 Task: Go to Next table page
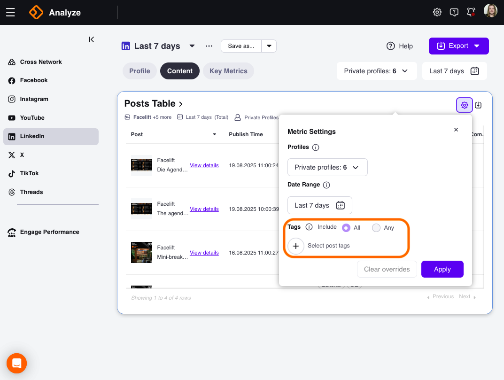[467, 297]
